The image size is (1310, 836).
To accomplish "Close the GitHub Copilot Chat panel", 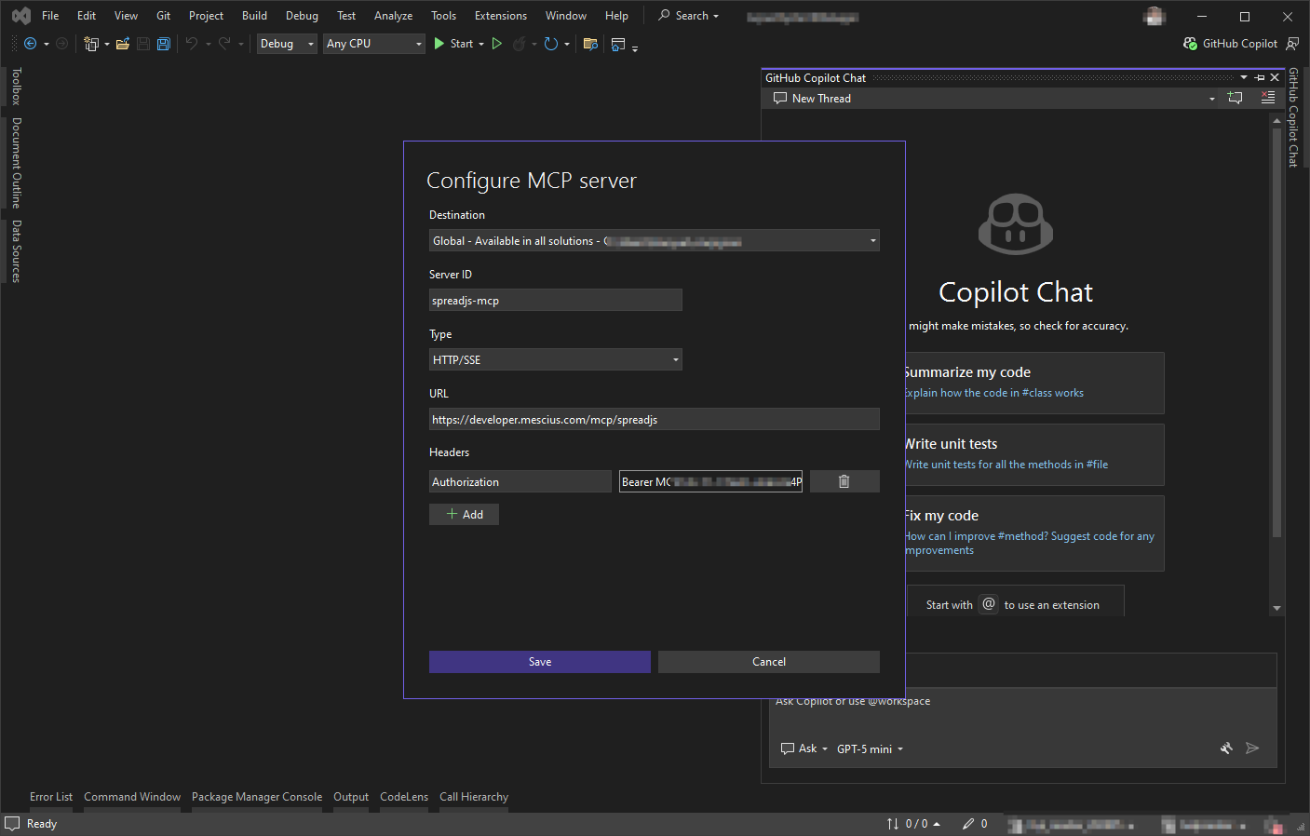I will pyautogui.click(x=1275, y=78).
